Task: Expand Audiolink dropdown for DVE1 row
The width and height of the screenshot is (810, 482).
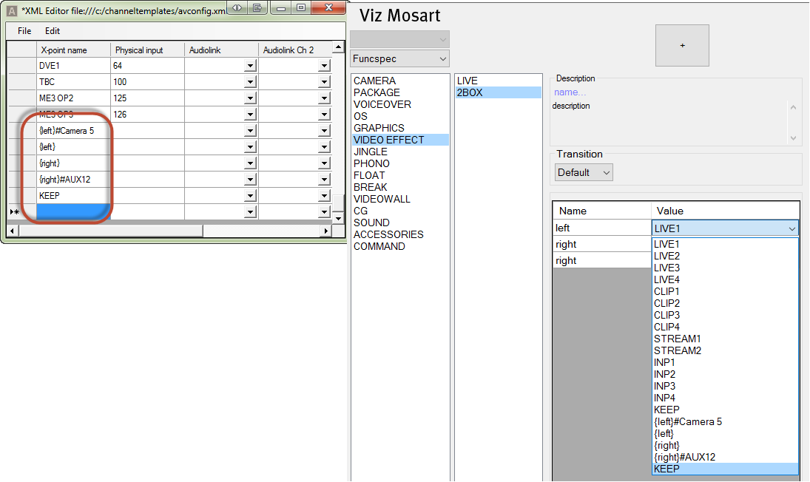Action: pyautogui.click(x=250, y=66)
